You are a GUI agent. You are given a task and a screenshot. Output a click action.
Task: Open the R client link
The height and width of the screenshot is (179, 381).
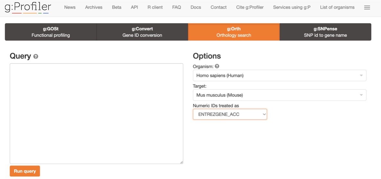[155, 7]
